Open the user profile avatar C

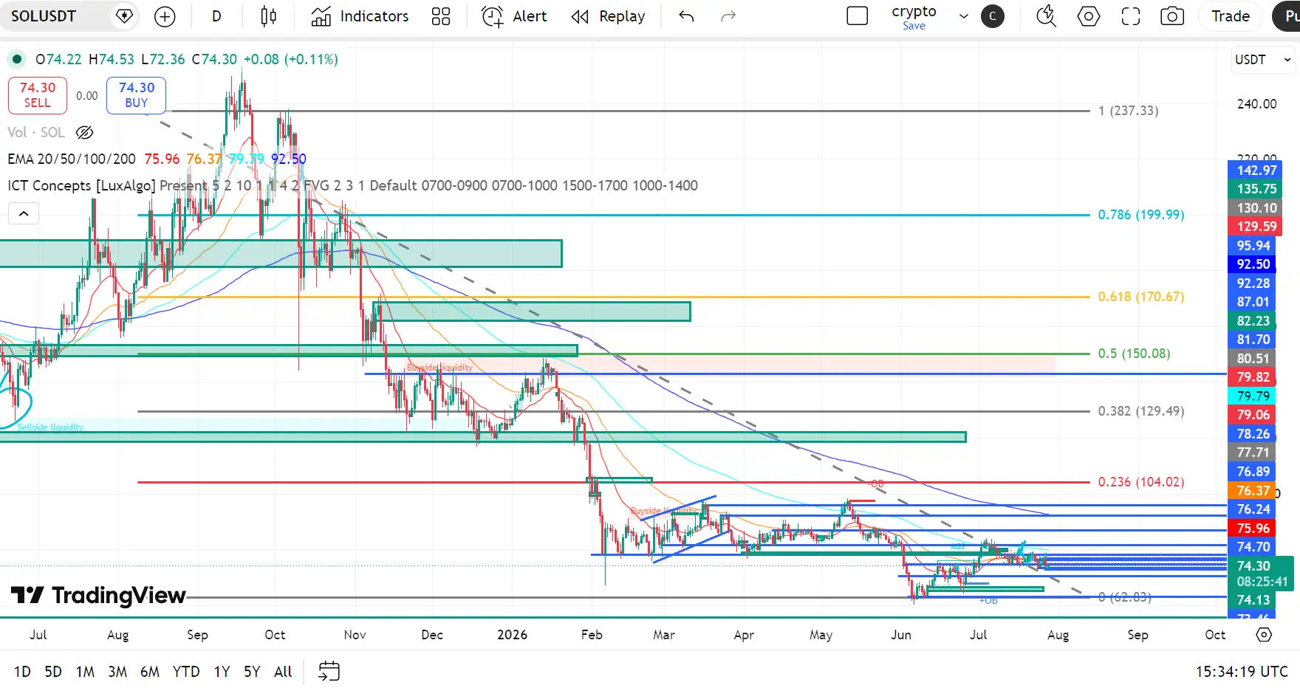(993, 16)
